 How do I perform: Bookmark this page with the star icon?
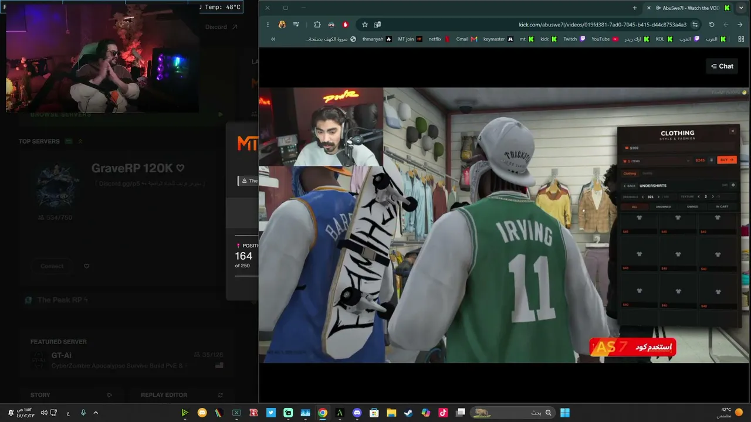[x=364, y=25]
